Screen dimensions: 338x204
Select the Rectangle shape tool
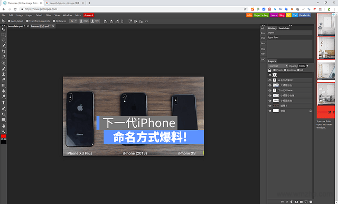point(4,120)
